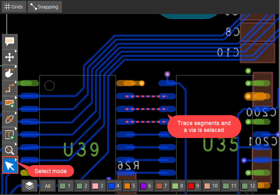The height and width of the screenshot is (195, 280).
Task: Select the mirrored C8 designator text
Action: click(233, 32)
